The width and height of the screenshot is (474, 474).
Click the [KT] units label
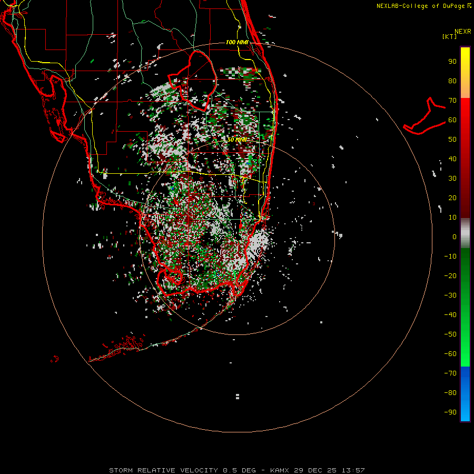[x=449, y=36]
